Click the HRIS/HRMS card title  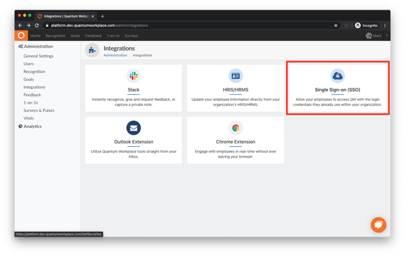tap(235, 89)
